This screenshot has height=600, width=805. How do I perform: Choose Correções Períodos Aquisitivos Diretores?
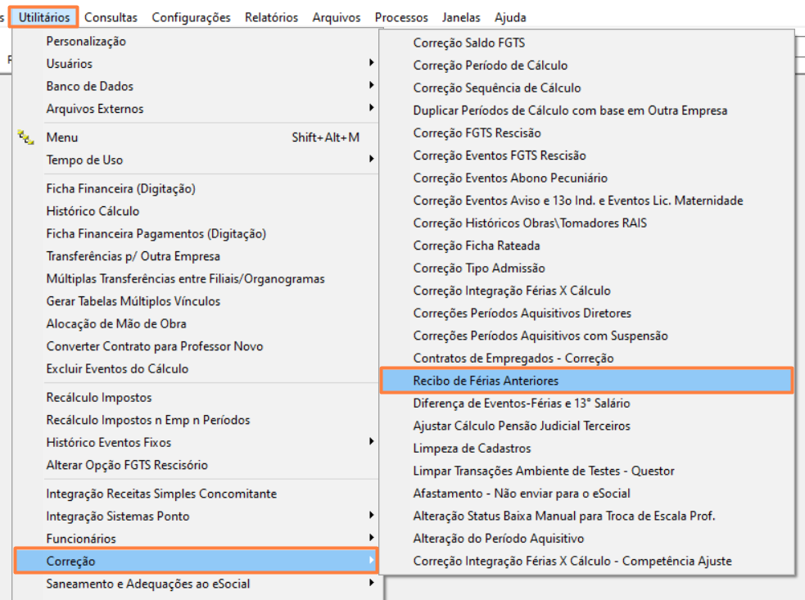(x=587, y=314)
